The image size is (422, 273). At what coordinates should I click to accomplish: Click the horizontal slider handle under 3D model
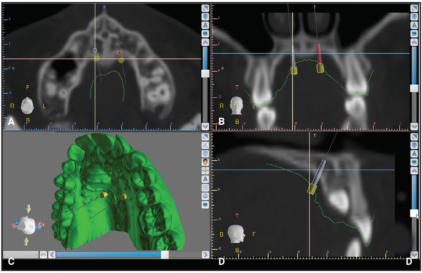click(165, 255)
